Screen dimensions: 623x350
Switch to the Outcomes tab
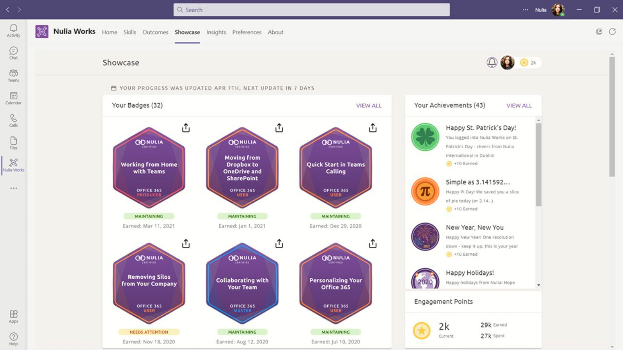pos(155,32)
